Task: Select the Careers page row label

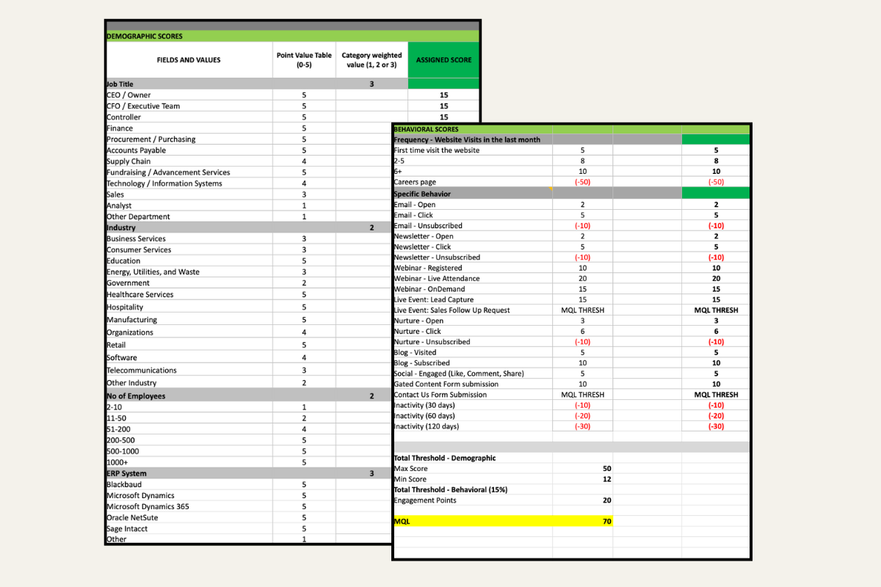Action: click(416, 181)
